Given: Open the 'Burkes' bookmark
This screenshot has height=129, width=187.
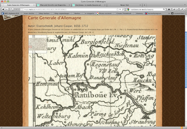Looking at the screenshot, I should coord(76,13).
